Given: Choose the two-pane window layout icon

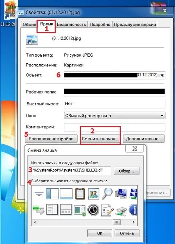Looking at the screenshot, I should (53, 194).
